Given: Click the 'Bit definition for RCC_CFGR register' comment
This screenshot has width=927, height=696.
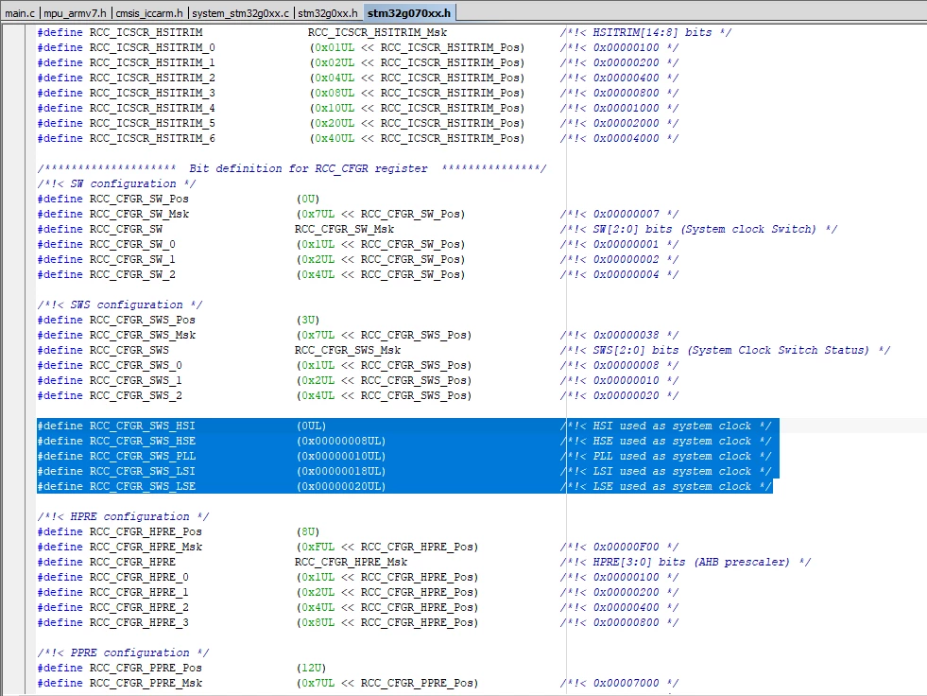Looking at the screenshot, I should coord(291,168).
